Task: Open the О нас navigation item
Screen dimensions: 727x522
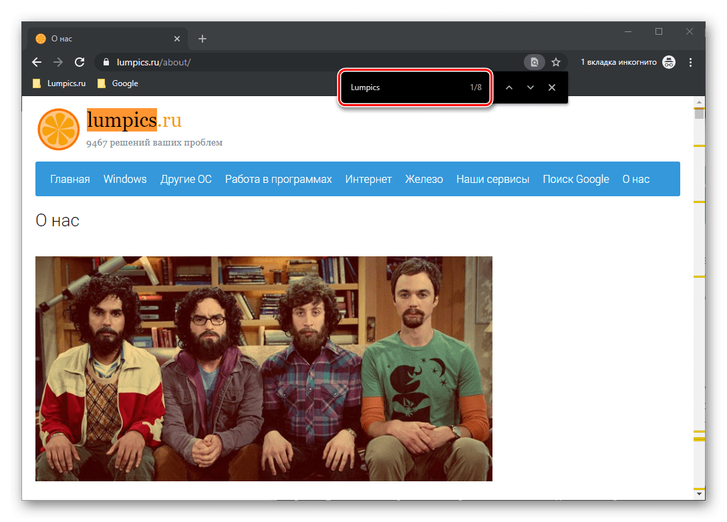Action: tap(635, 180)
